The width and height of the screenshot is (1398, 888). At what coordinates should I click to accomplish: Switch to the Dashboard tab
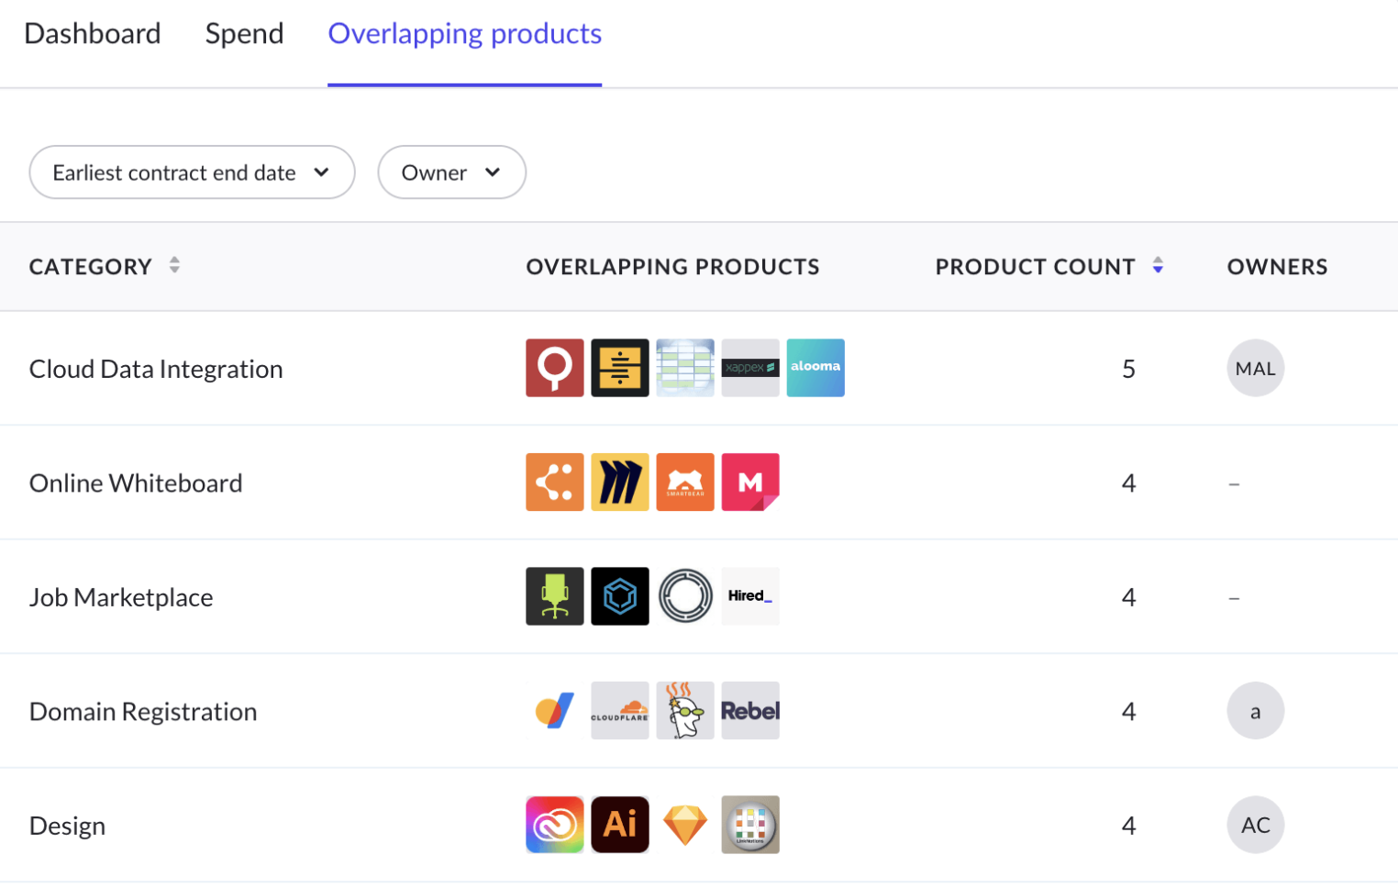[x=93, y=34]
